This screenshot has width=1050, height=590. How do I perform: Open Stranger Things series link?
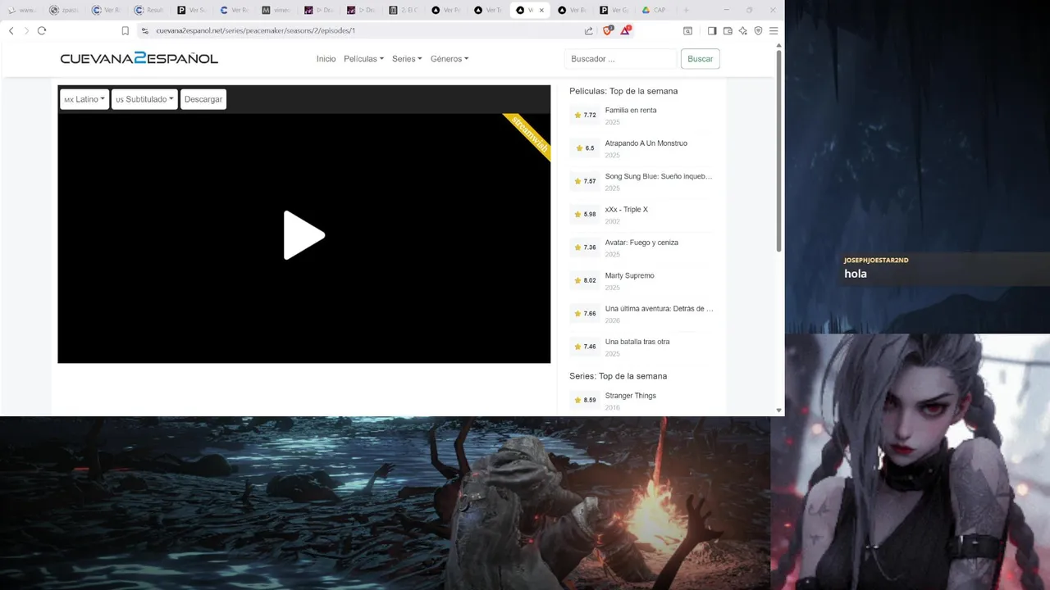click(x=631, y=396)
